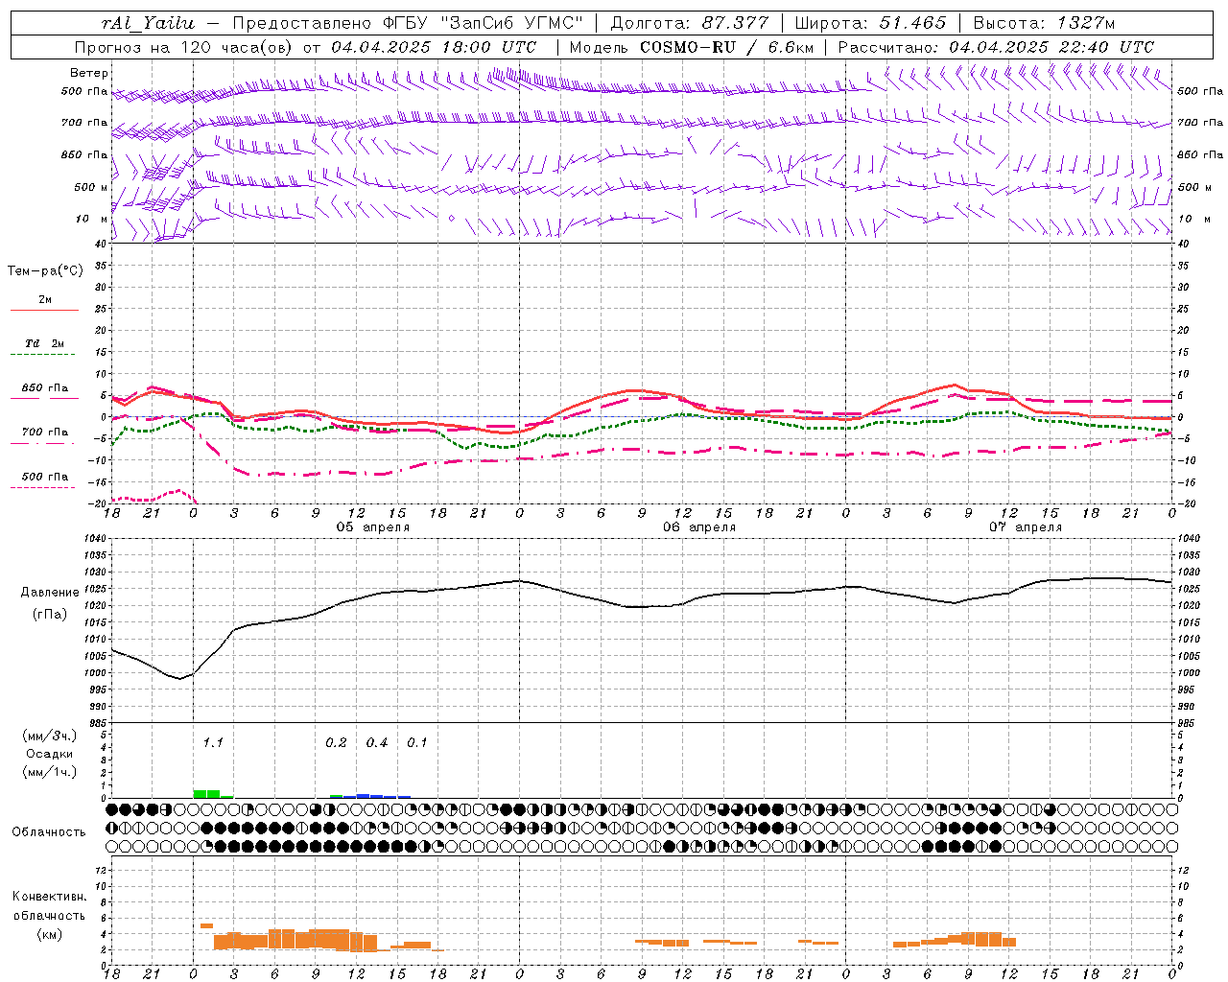Click the (мм/3ч.) precipitation unit label
Screen dimensions: 1228x982
point(50,736)
